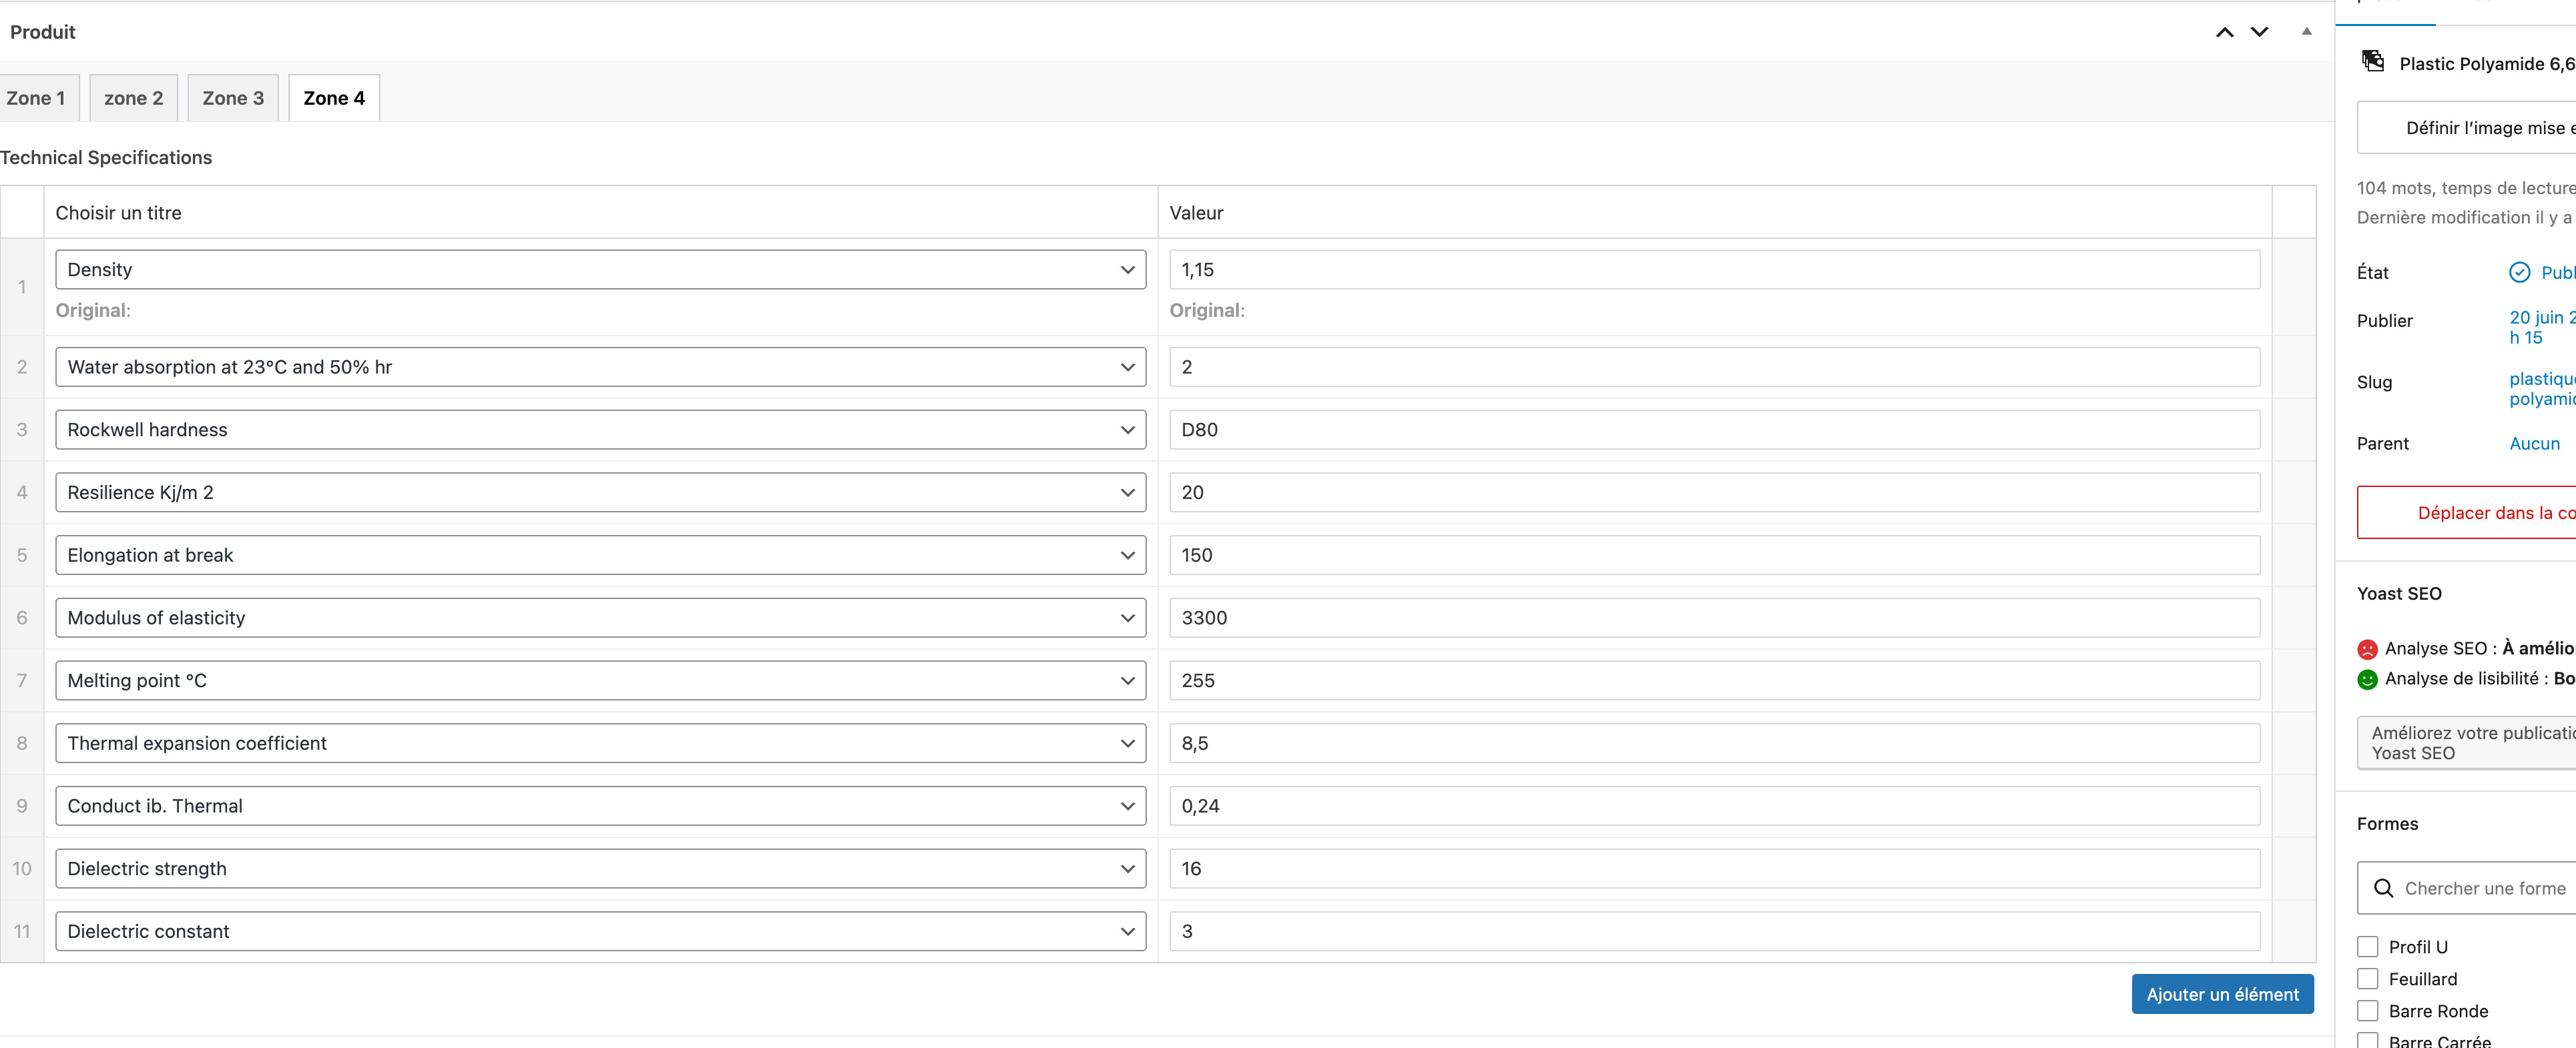This screenshot has width=2576, height=1048.
Task: Move Produit panel up with arrow
Action: tap(2224, 32)
